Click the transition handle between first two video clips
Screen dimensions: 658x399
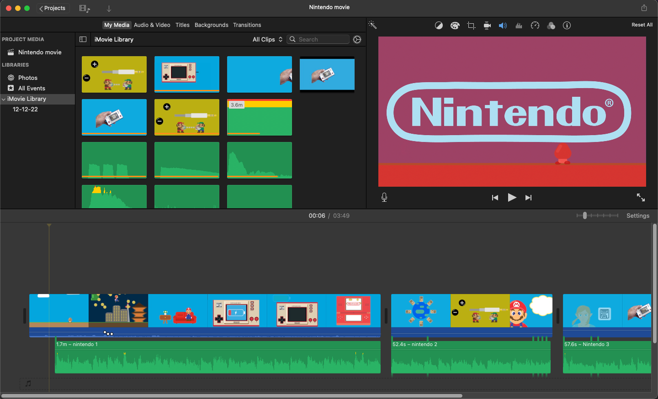point(386,316)
